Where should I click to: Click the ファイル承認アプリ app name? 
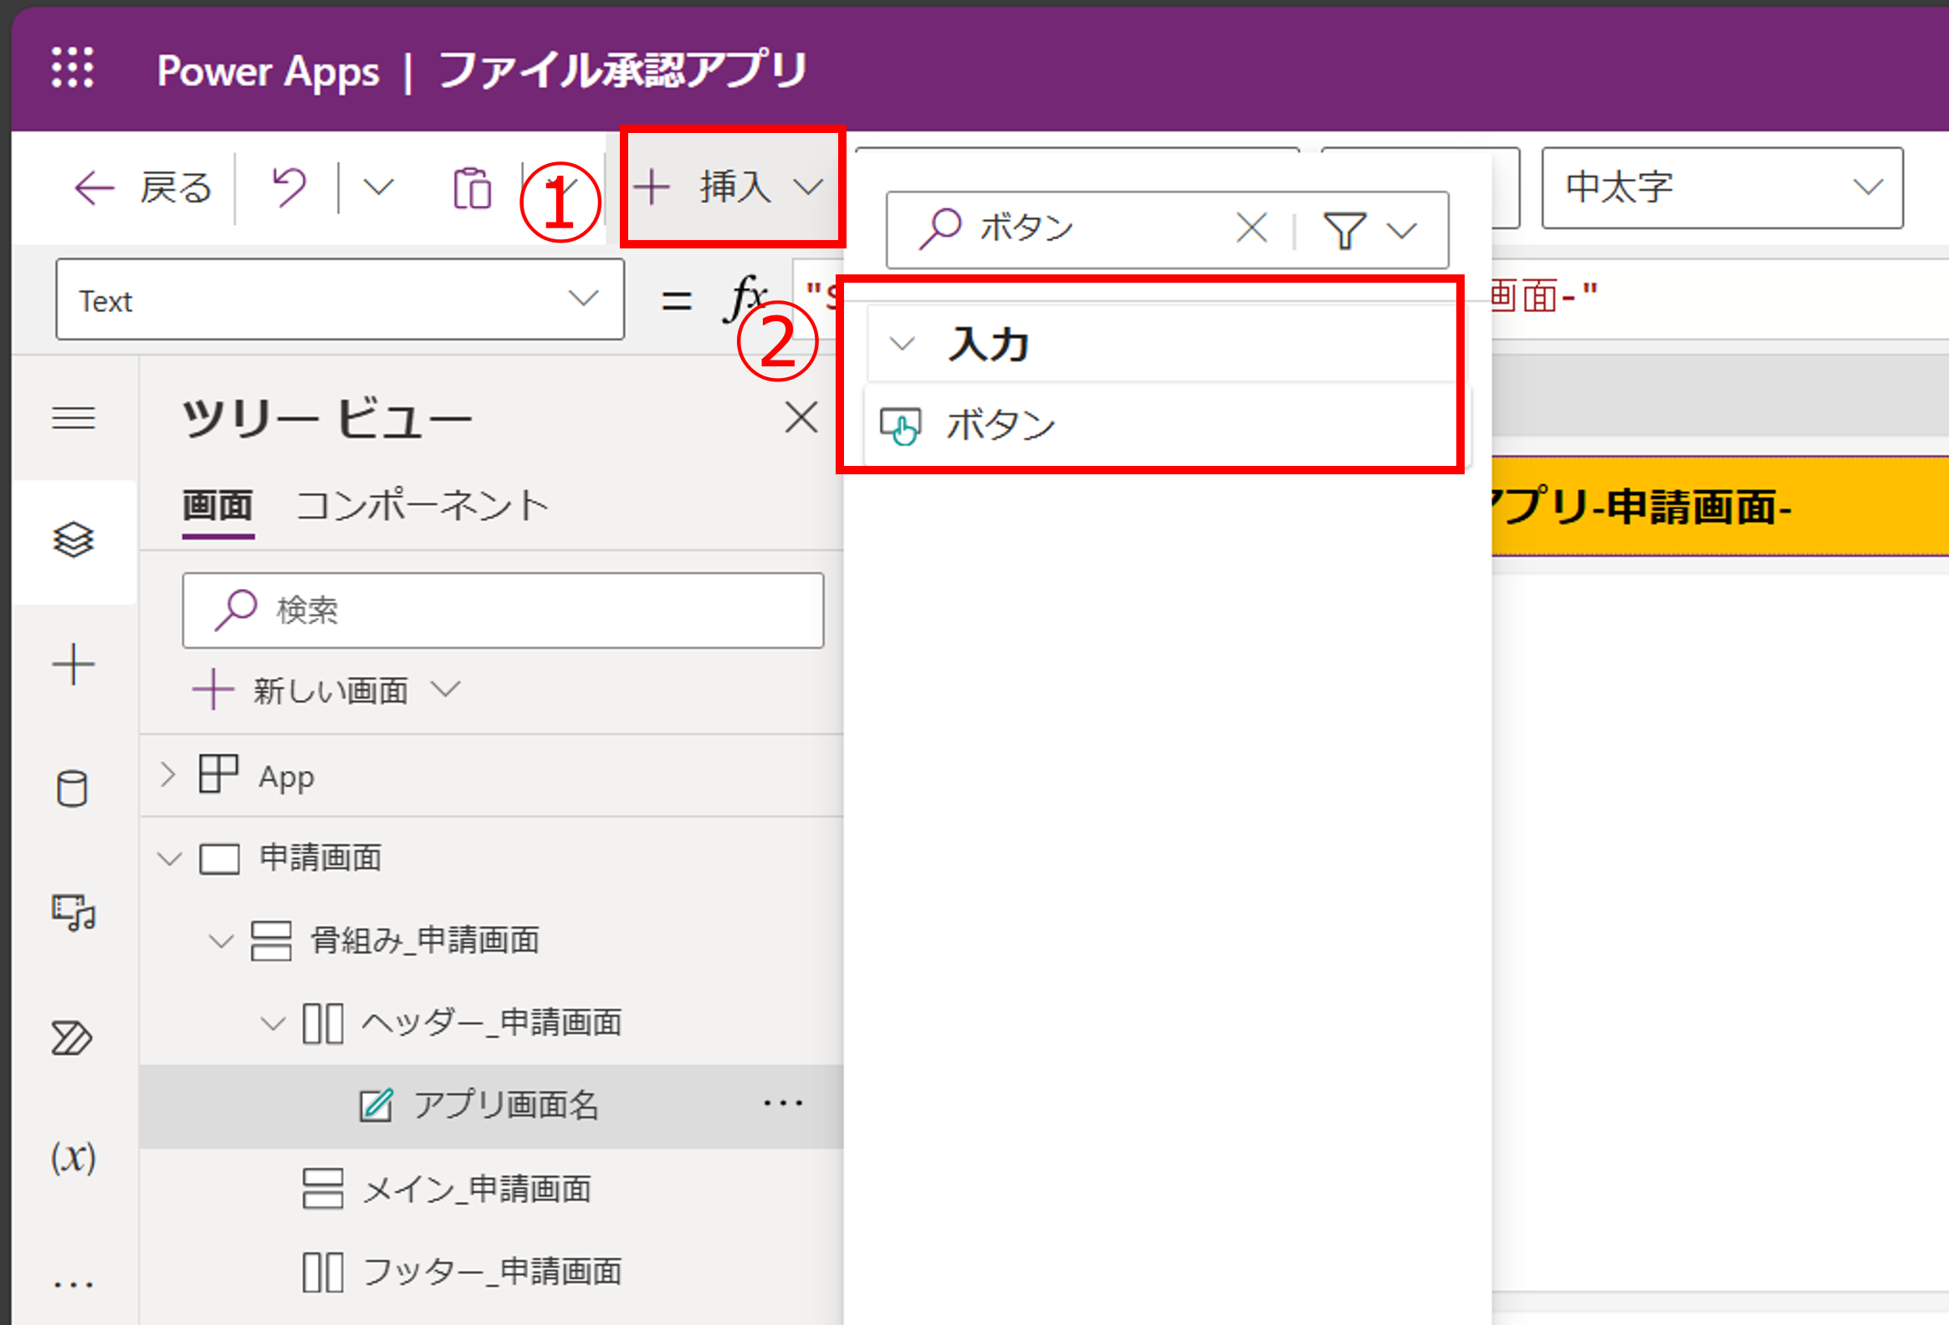click(x=622, y=69)
